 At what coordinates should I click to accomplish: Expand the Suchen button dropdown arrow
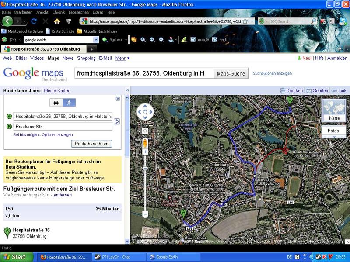[126, 40]
